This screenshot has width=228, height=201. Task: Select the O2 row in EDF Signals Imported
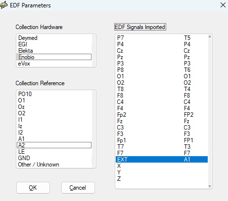click(162, 83)
